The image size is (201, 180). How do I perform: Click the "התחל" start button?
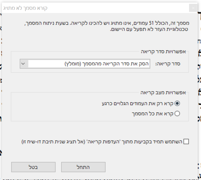pos(83,167)
